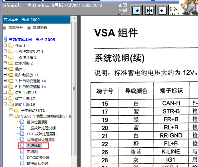This screenshot has width=198, height=167.
Task: Click the STR-B terminal cell
Action: coord(171,111)
